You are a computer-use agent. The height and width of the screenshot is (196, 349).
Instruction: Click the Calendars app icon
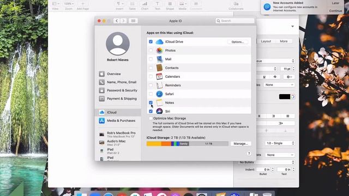point(159,76)
